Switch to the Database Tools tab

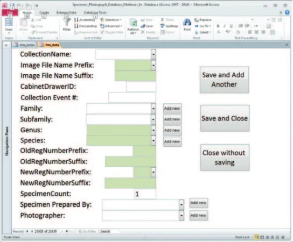point(95,13)
